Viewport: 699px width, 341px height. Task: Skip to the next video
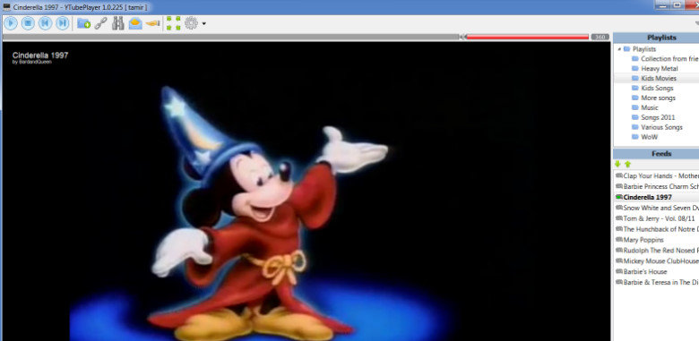63,23
